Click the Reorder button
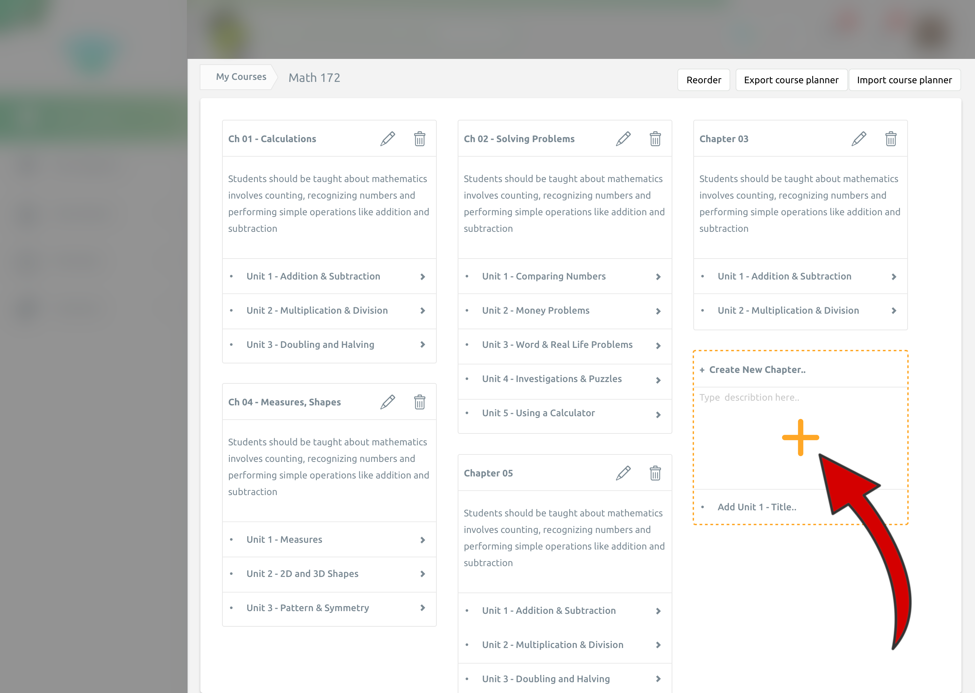Screen dimensions: 975x693 click(703, 80)
